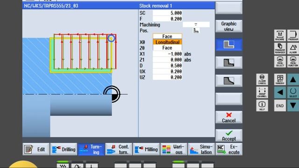The width and height of the screenshot is (299, 168).
Task: Toggle the Pos. machining position selector
Action: pyautogui.click(x=196, y=30)
